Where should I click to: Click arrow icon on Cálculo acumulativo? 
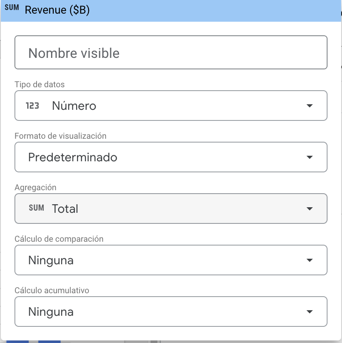coord(310,312)
